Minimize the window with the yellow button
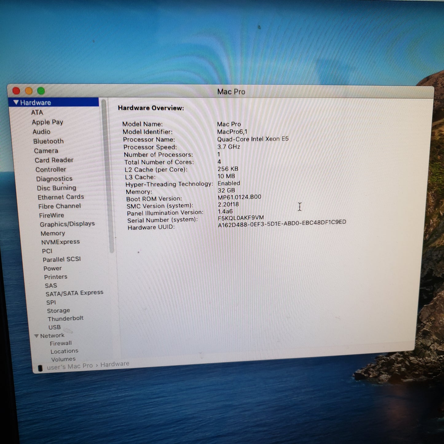The width and height of the screenshot is (444, 444). pos(29,91)
